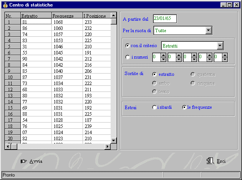This screenshot has height=180, width=242.
Task: Click the 'Frequenze' column header
Action: [x=67, y=15]
